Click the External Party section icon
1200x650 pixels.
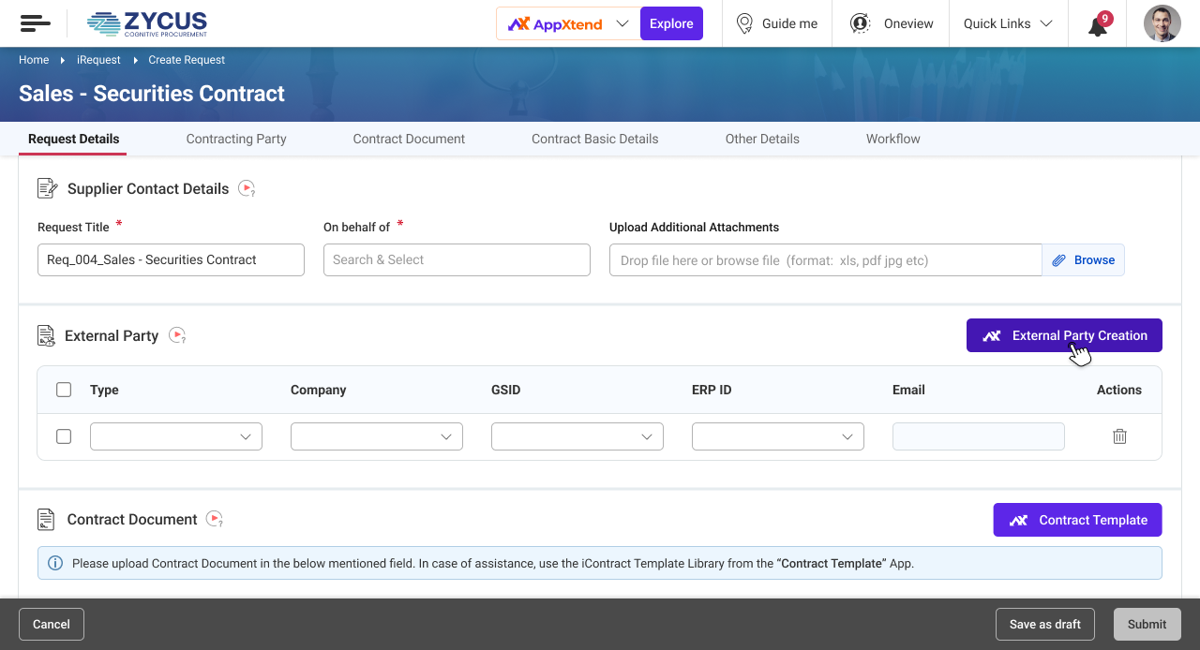46,335
